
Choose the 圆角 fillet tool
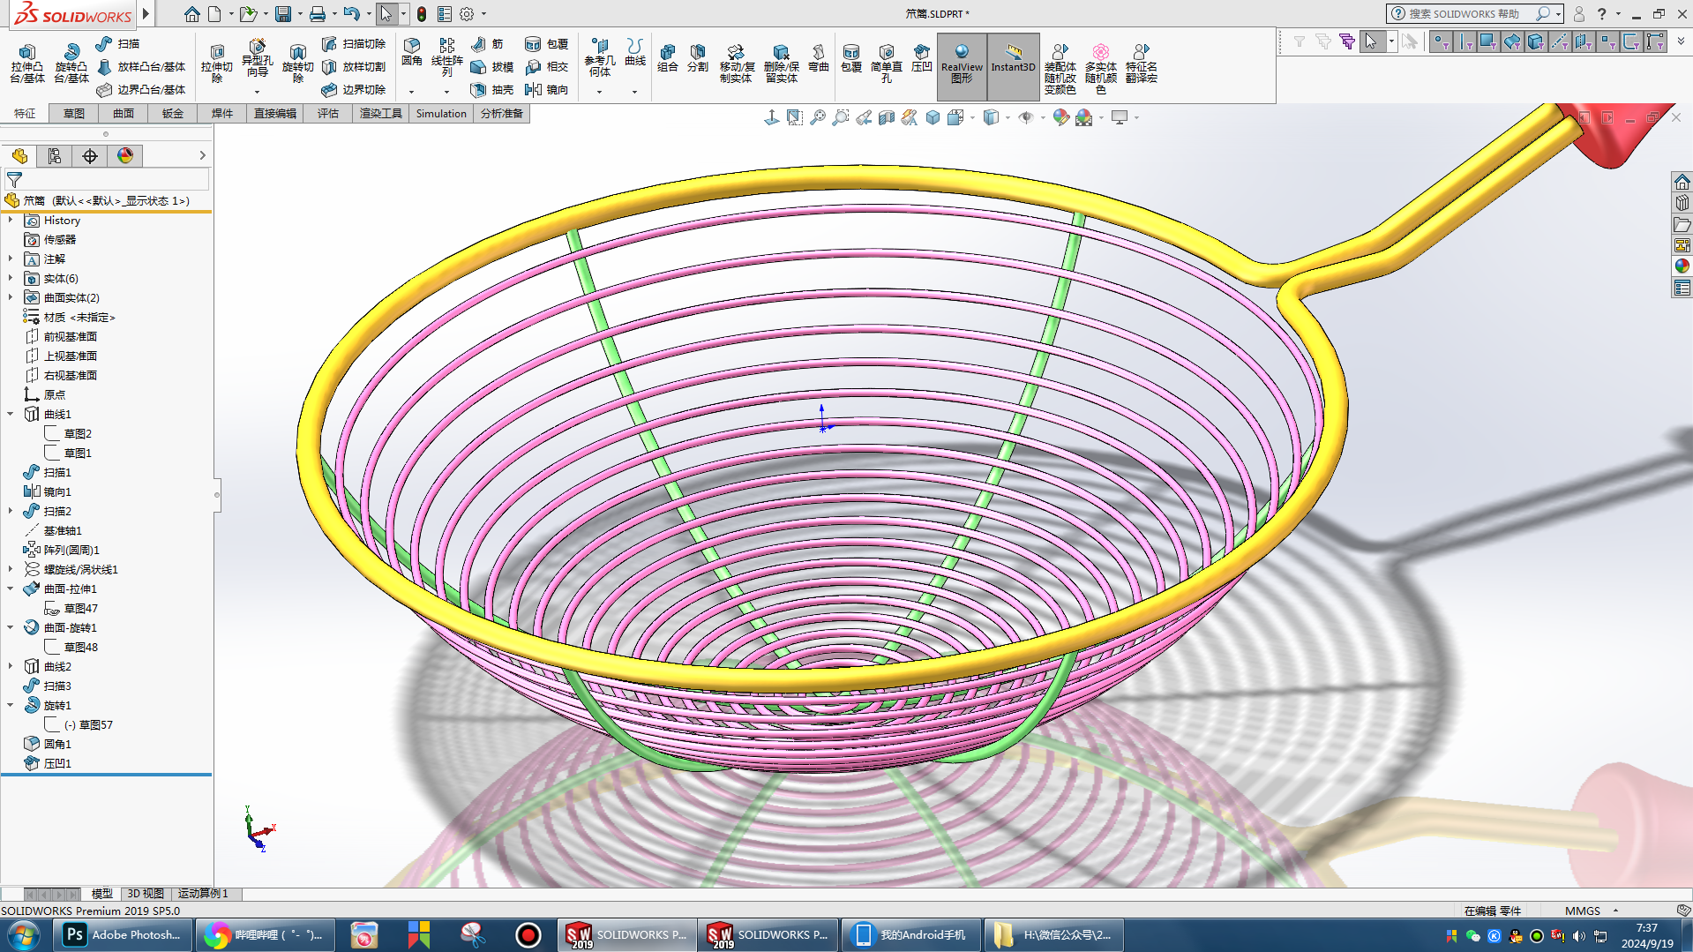412,52
